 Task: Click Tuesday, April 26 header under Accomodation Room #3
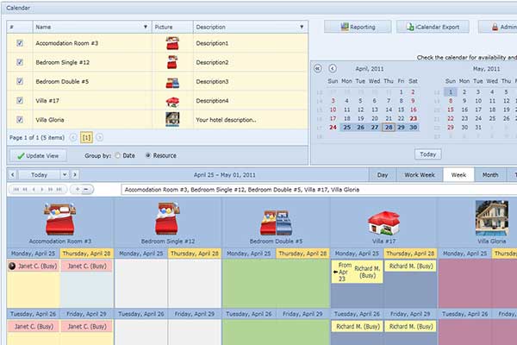click(33, 314)
